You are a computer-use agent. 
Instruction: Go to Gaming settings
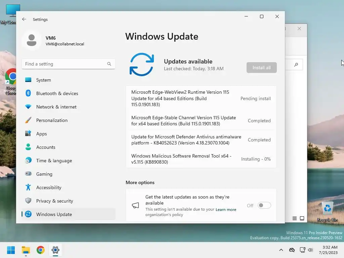pos(69,174)
